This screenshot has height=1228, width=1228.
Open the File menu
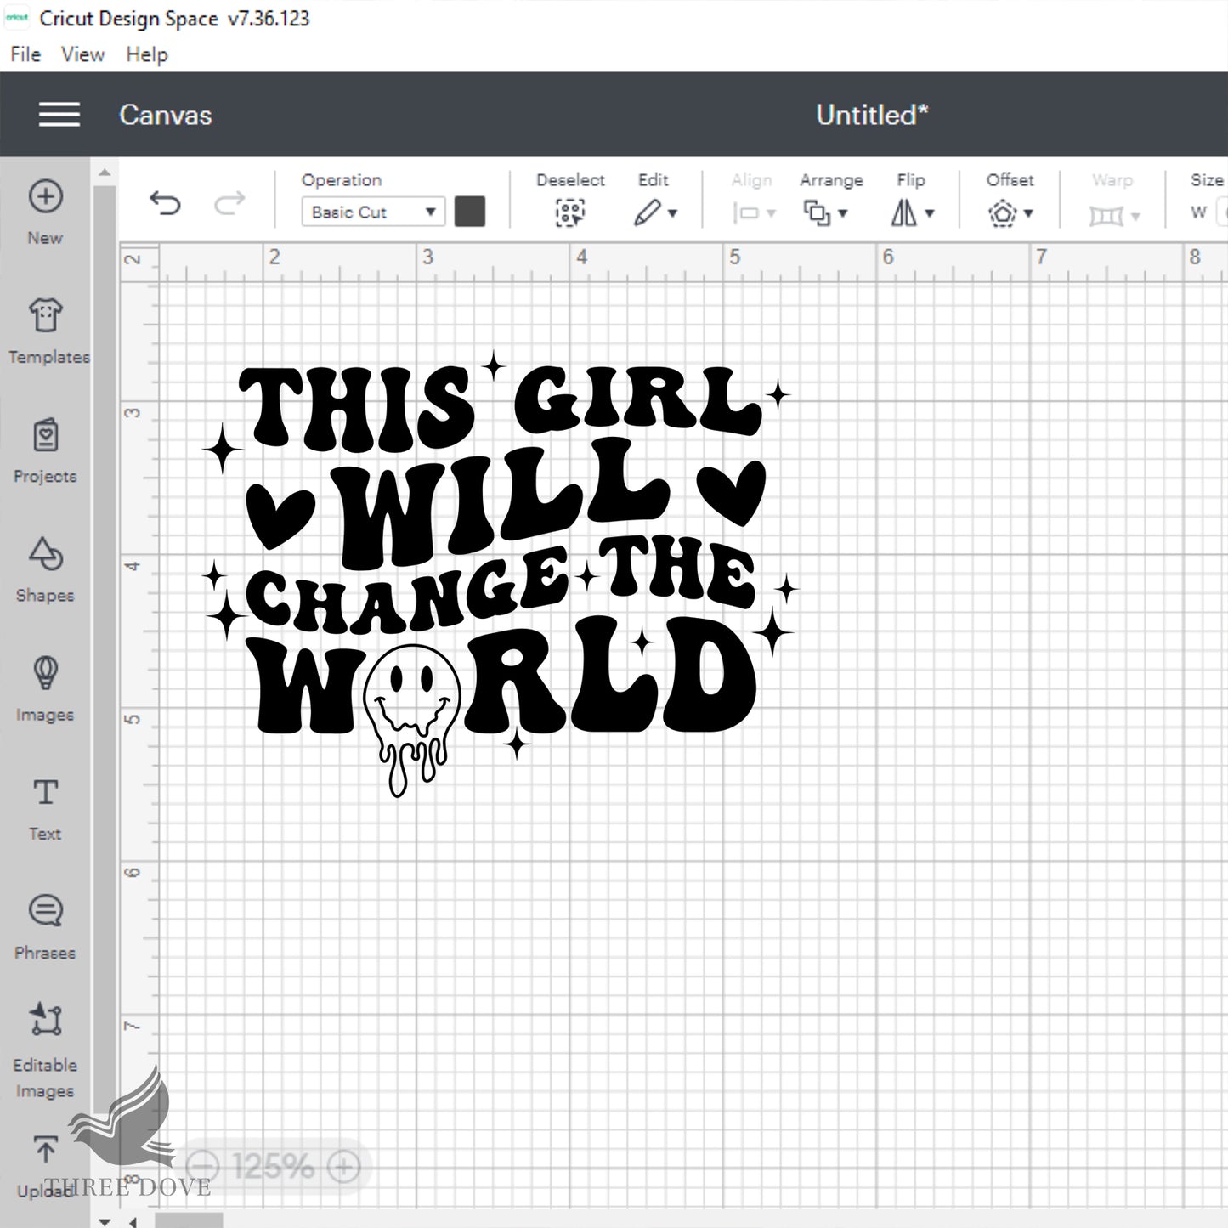coord(25,54)
